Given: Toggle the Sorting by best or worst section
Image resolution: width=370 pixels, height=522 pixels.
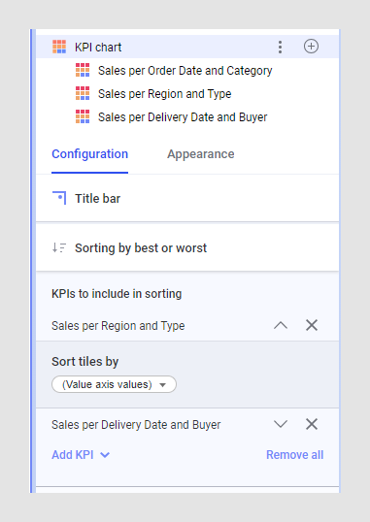Looking at the screenshot, I should [x=187, y=248].
